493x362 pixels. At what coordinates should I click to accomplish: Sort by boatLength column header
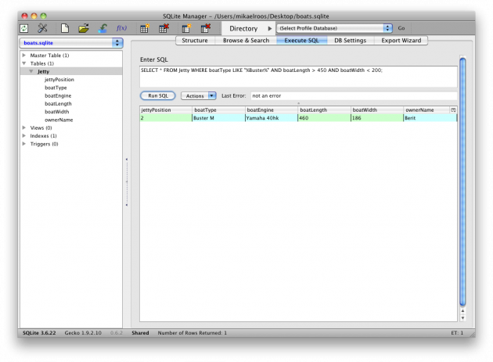pyautogui.click(x=325, y=110)
